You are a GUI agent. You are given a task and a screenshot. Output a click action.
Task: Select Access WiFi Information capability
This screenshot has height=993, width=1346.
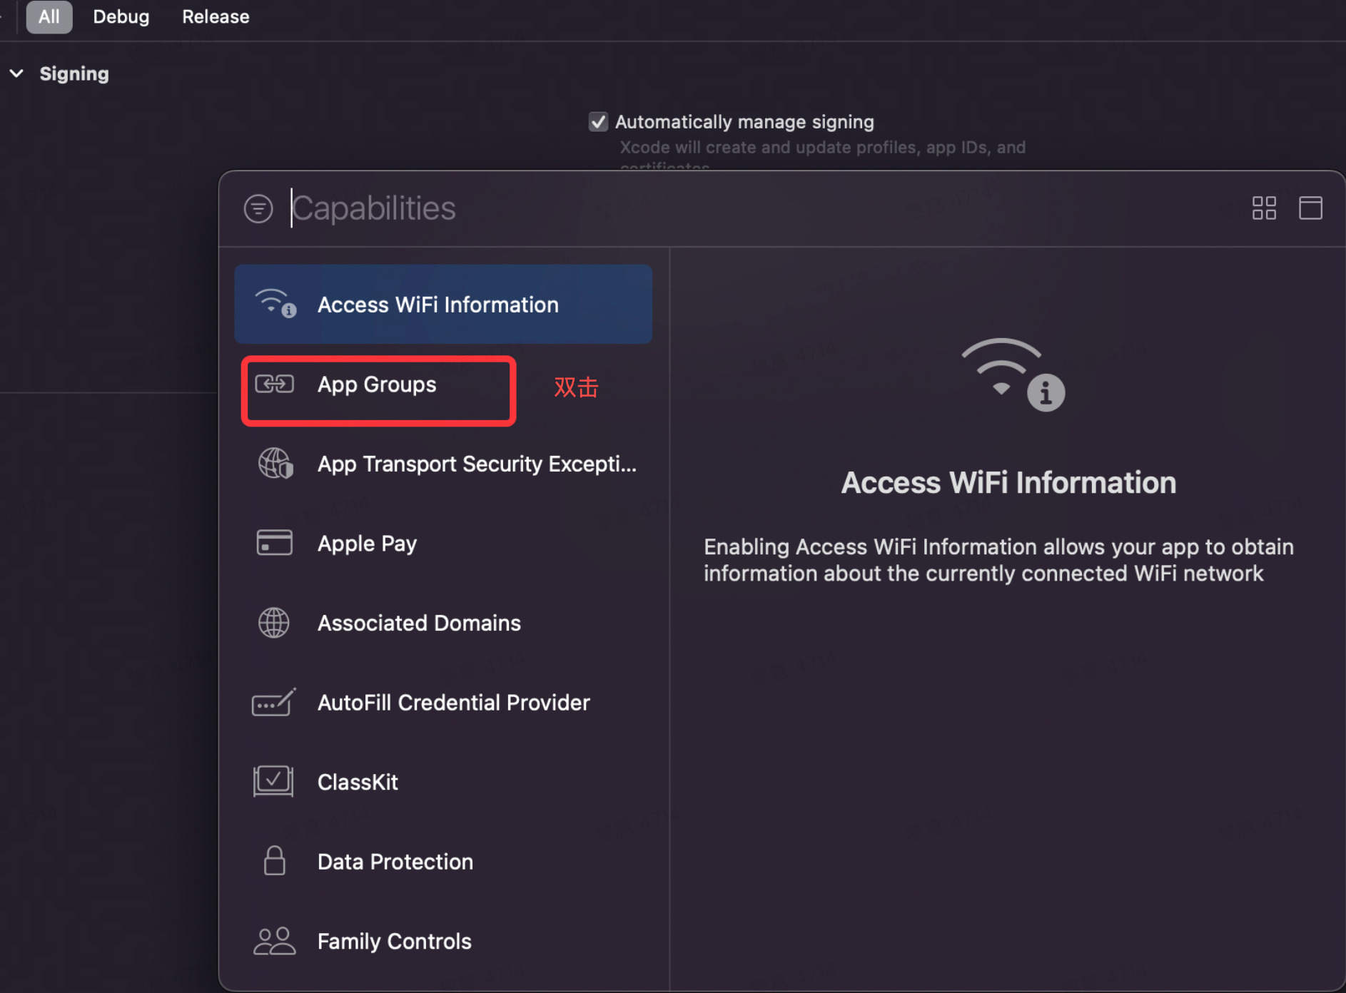coord(443,305)
